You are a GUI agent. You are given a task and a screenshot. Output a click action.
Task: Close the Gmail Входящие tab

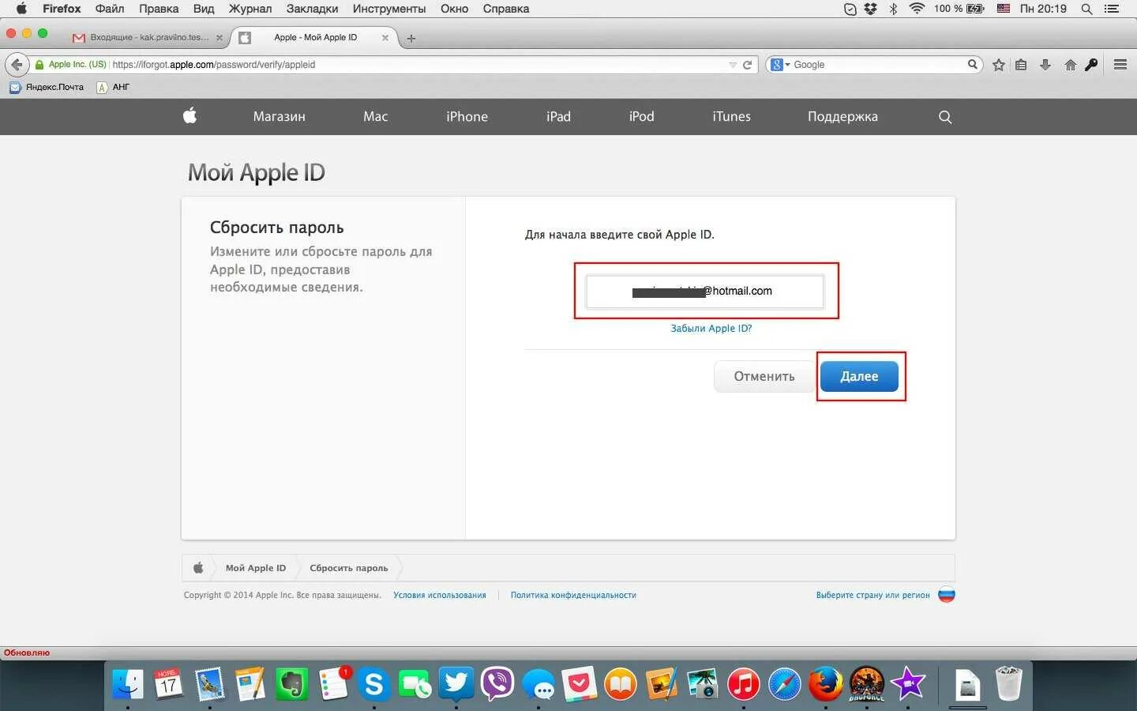tap(219, 37)
